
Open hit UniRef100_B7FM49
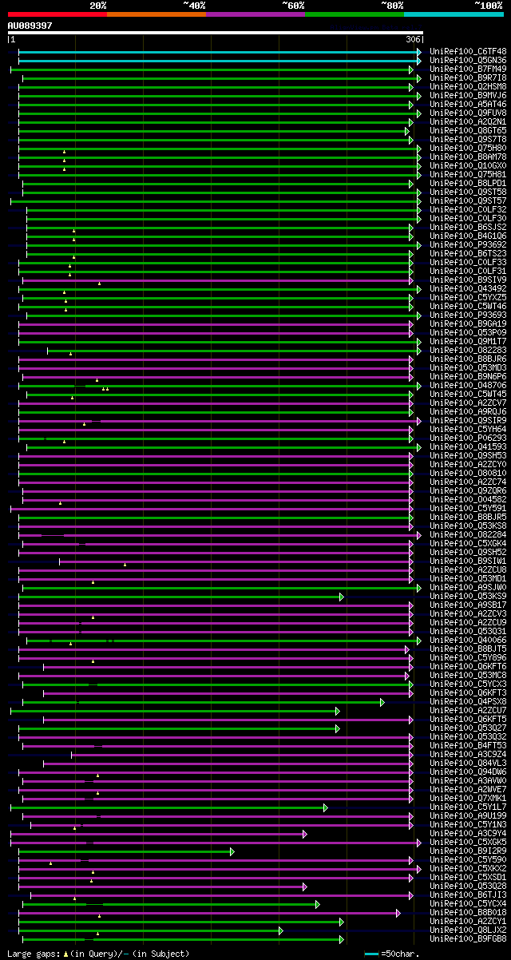point(468,69)
